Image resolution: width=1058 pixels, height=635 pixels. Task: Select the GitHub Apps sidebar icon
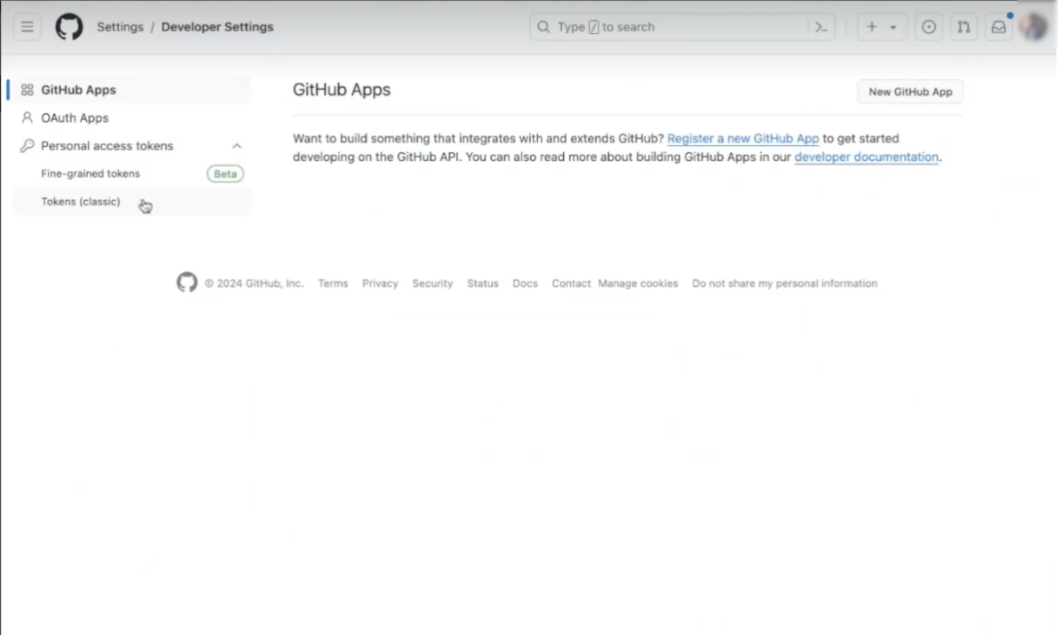pyautogui.click(x=27, y=89)
